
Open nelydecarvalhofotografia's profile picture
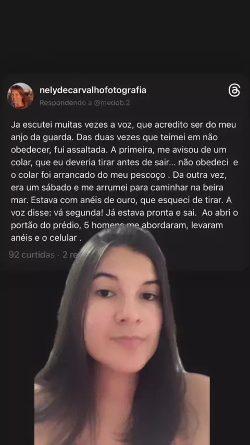coord(20,96)
